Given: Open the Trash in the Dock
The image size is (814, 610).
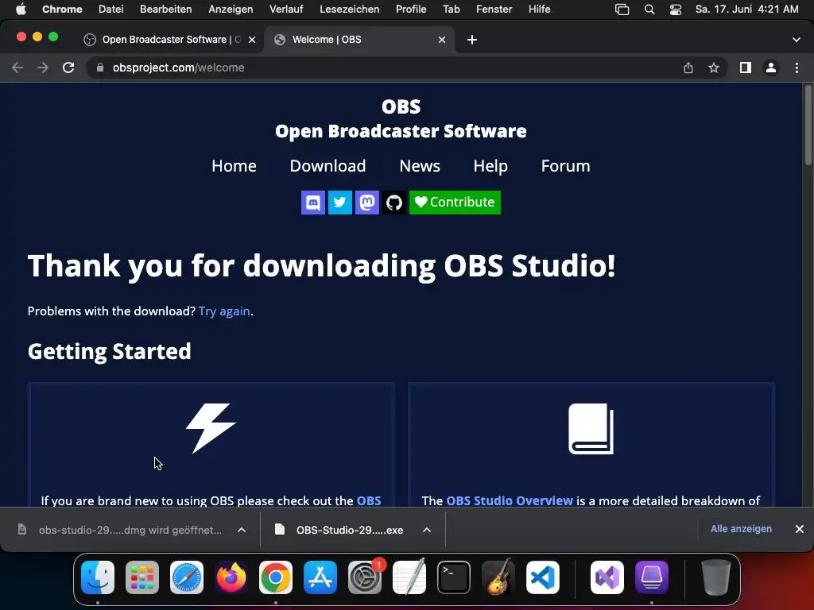Looking at the screenshot, I should pos(716,577).
